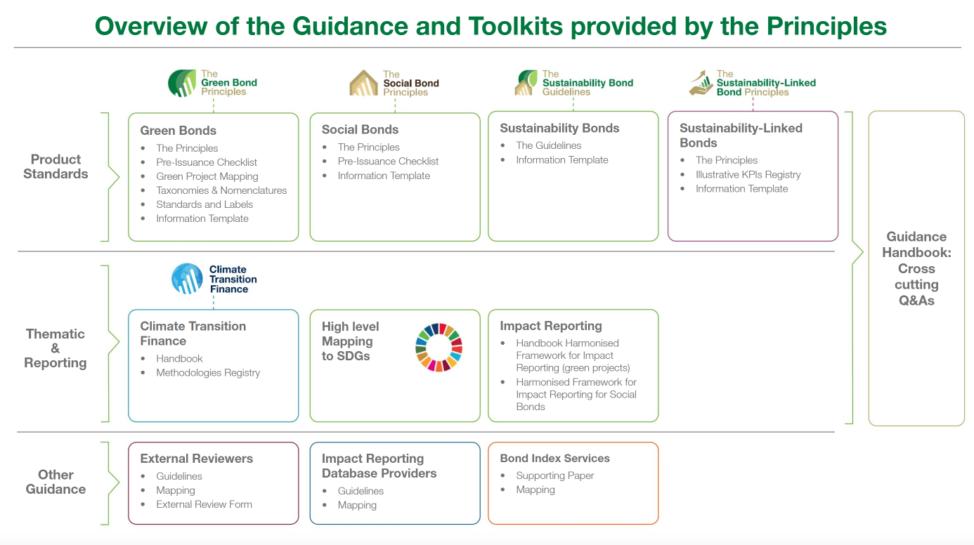974x545 pixels.
Task: Open Taxonomies & Nomenclatures item
Action: click(x=221, y=190)
